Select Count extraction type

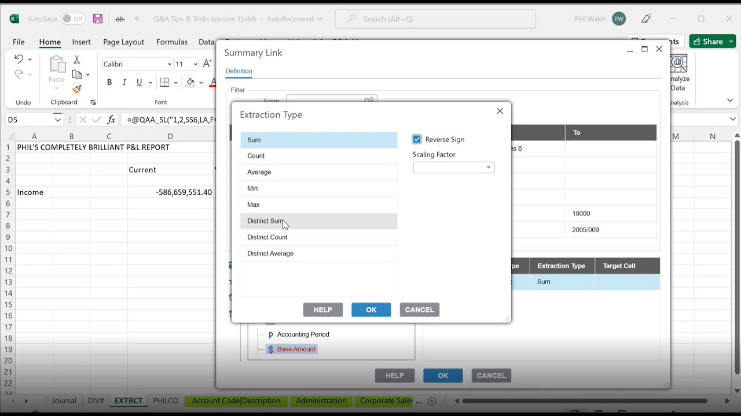[x=319, y=156]
